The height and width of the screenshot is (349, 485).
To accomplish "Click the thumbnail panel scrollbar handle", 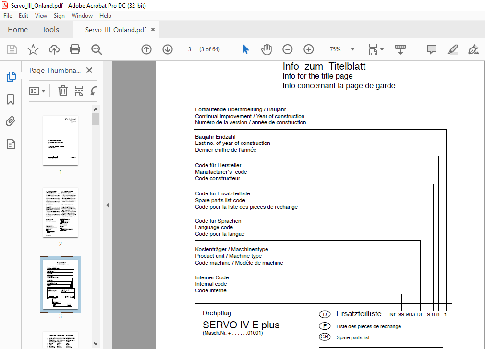I will click(x=96, y=119).
